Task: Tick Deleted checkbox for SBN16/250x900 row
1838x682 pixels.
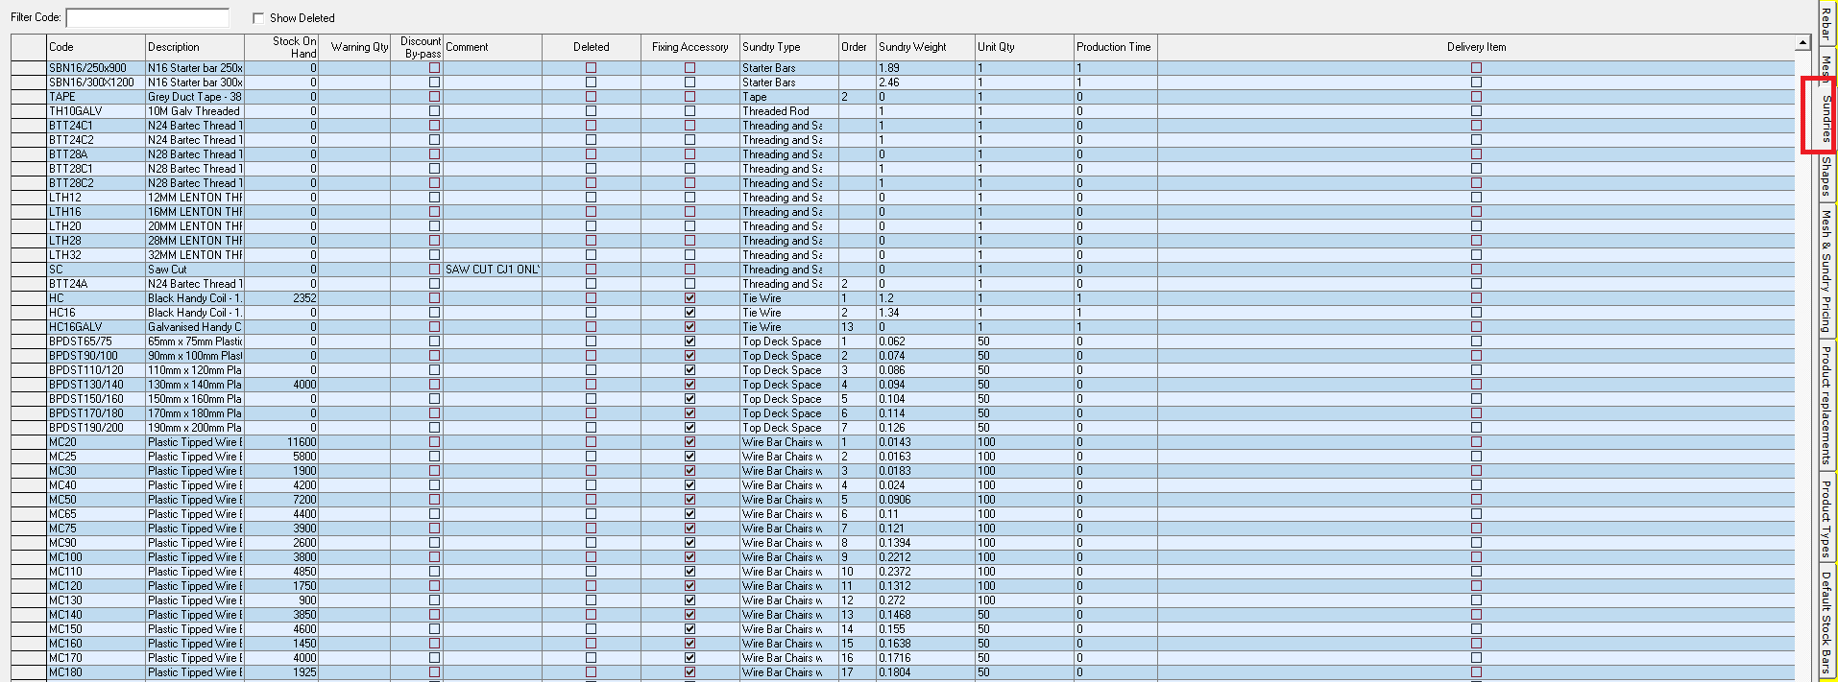Action: (591, 68)
